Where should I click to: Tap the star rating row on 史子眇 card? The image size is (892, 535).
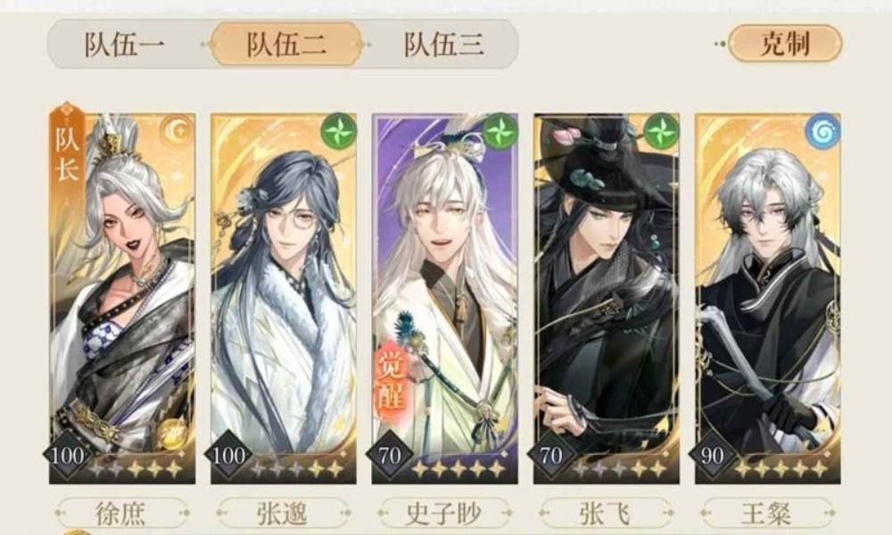[458, 469]
